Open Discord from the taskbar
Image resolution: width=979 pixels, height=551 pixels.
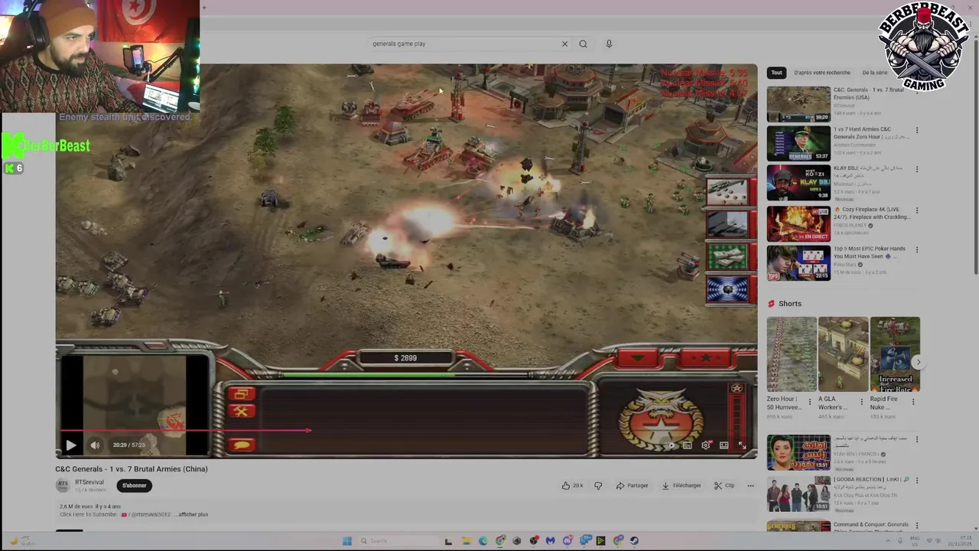coord(567,541)
